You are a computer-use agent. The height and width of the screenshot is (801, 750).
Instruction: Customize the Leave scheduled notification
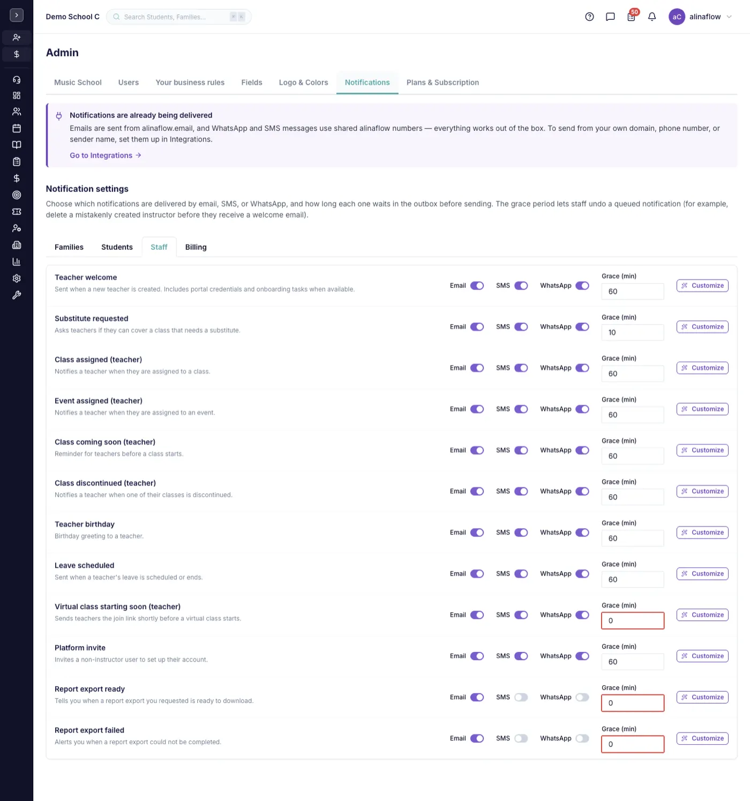(702, 574)
